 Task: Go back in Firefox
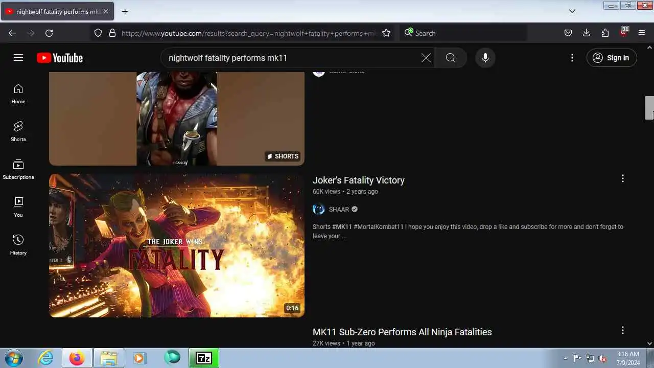click(x=12, y=33)
